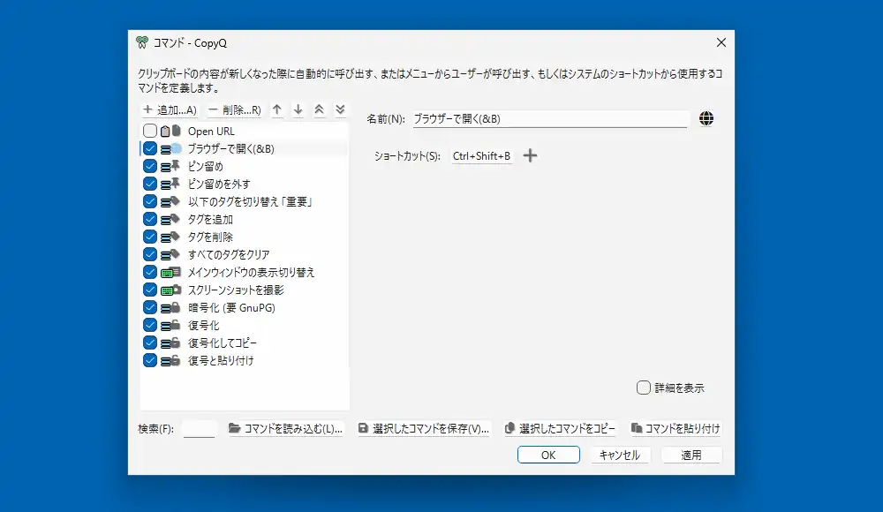
Task: Move selected command to the bottom
Action: coord(340,110)
